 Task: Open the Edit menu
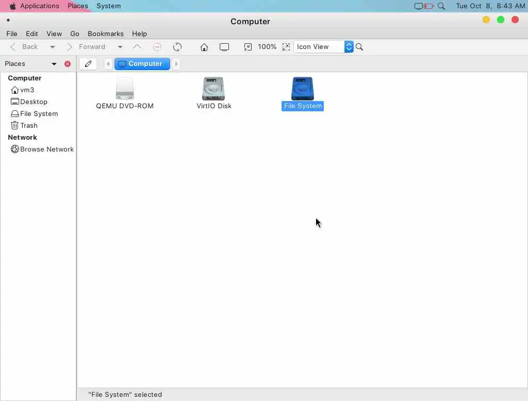[31, 34]
